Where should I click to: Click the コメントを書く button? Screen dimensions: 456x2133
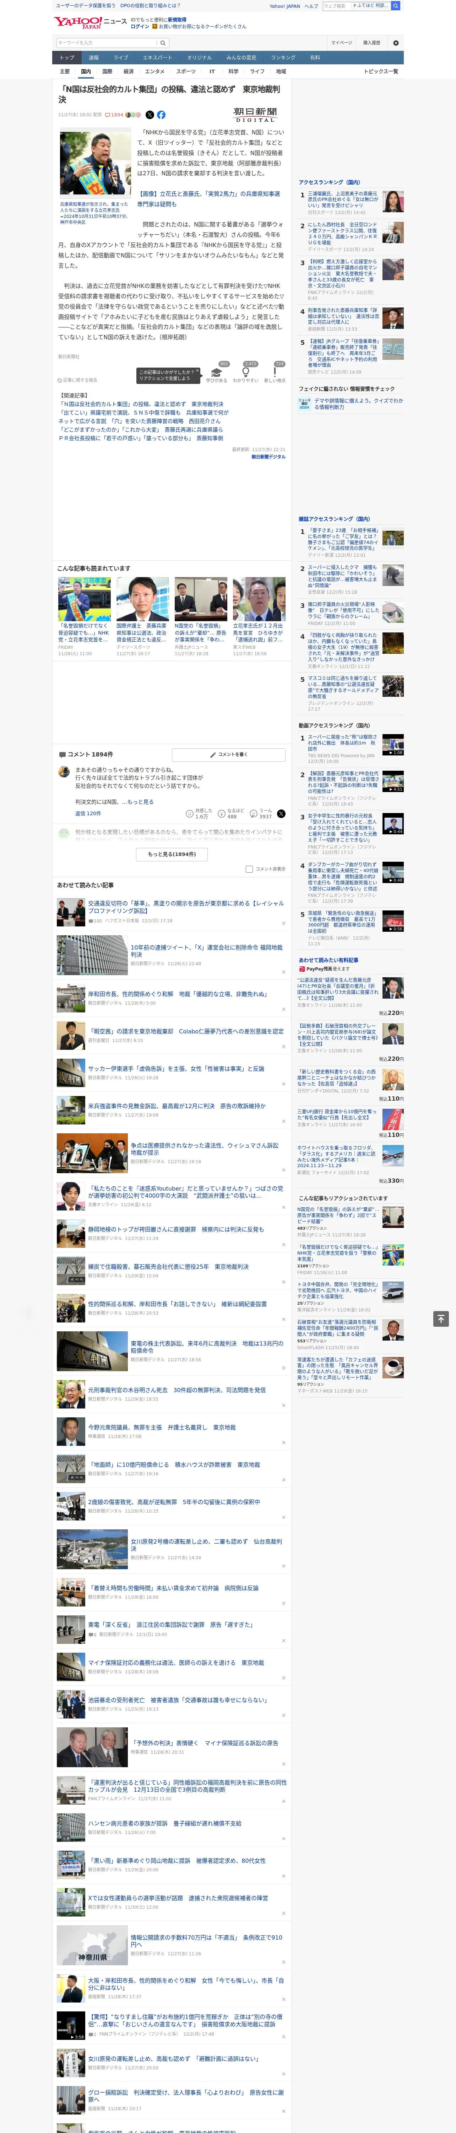coord(228,754)
